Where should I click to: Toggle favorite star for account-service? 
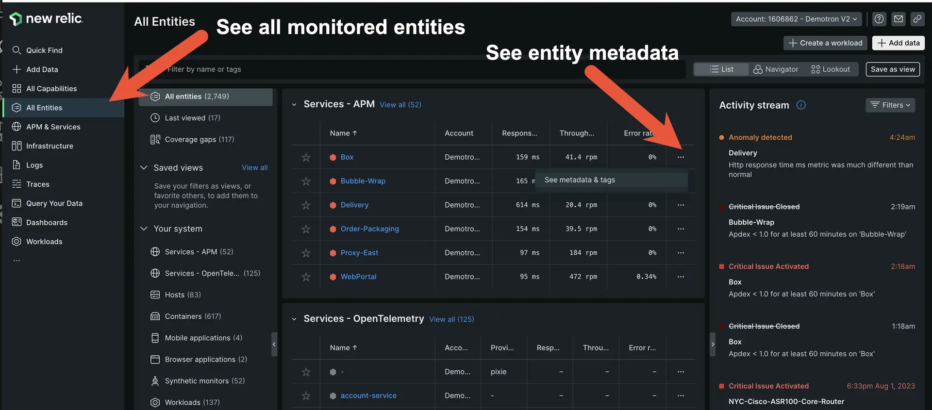pos(306,396)
